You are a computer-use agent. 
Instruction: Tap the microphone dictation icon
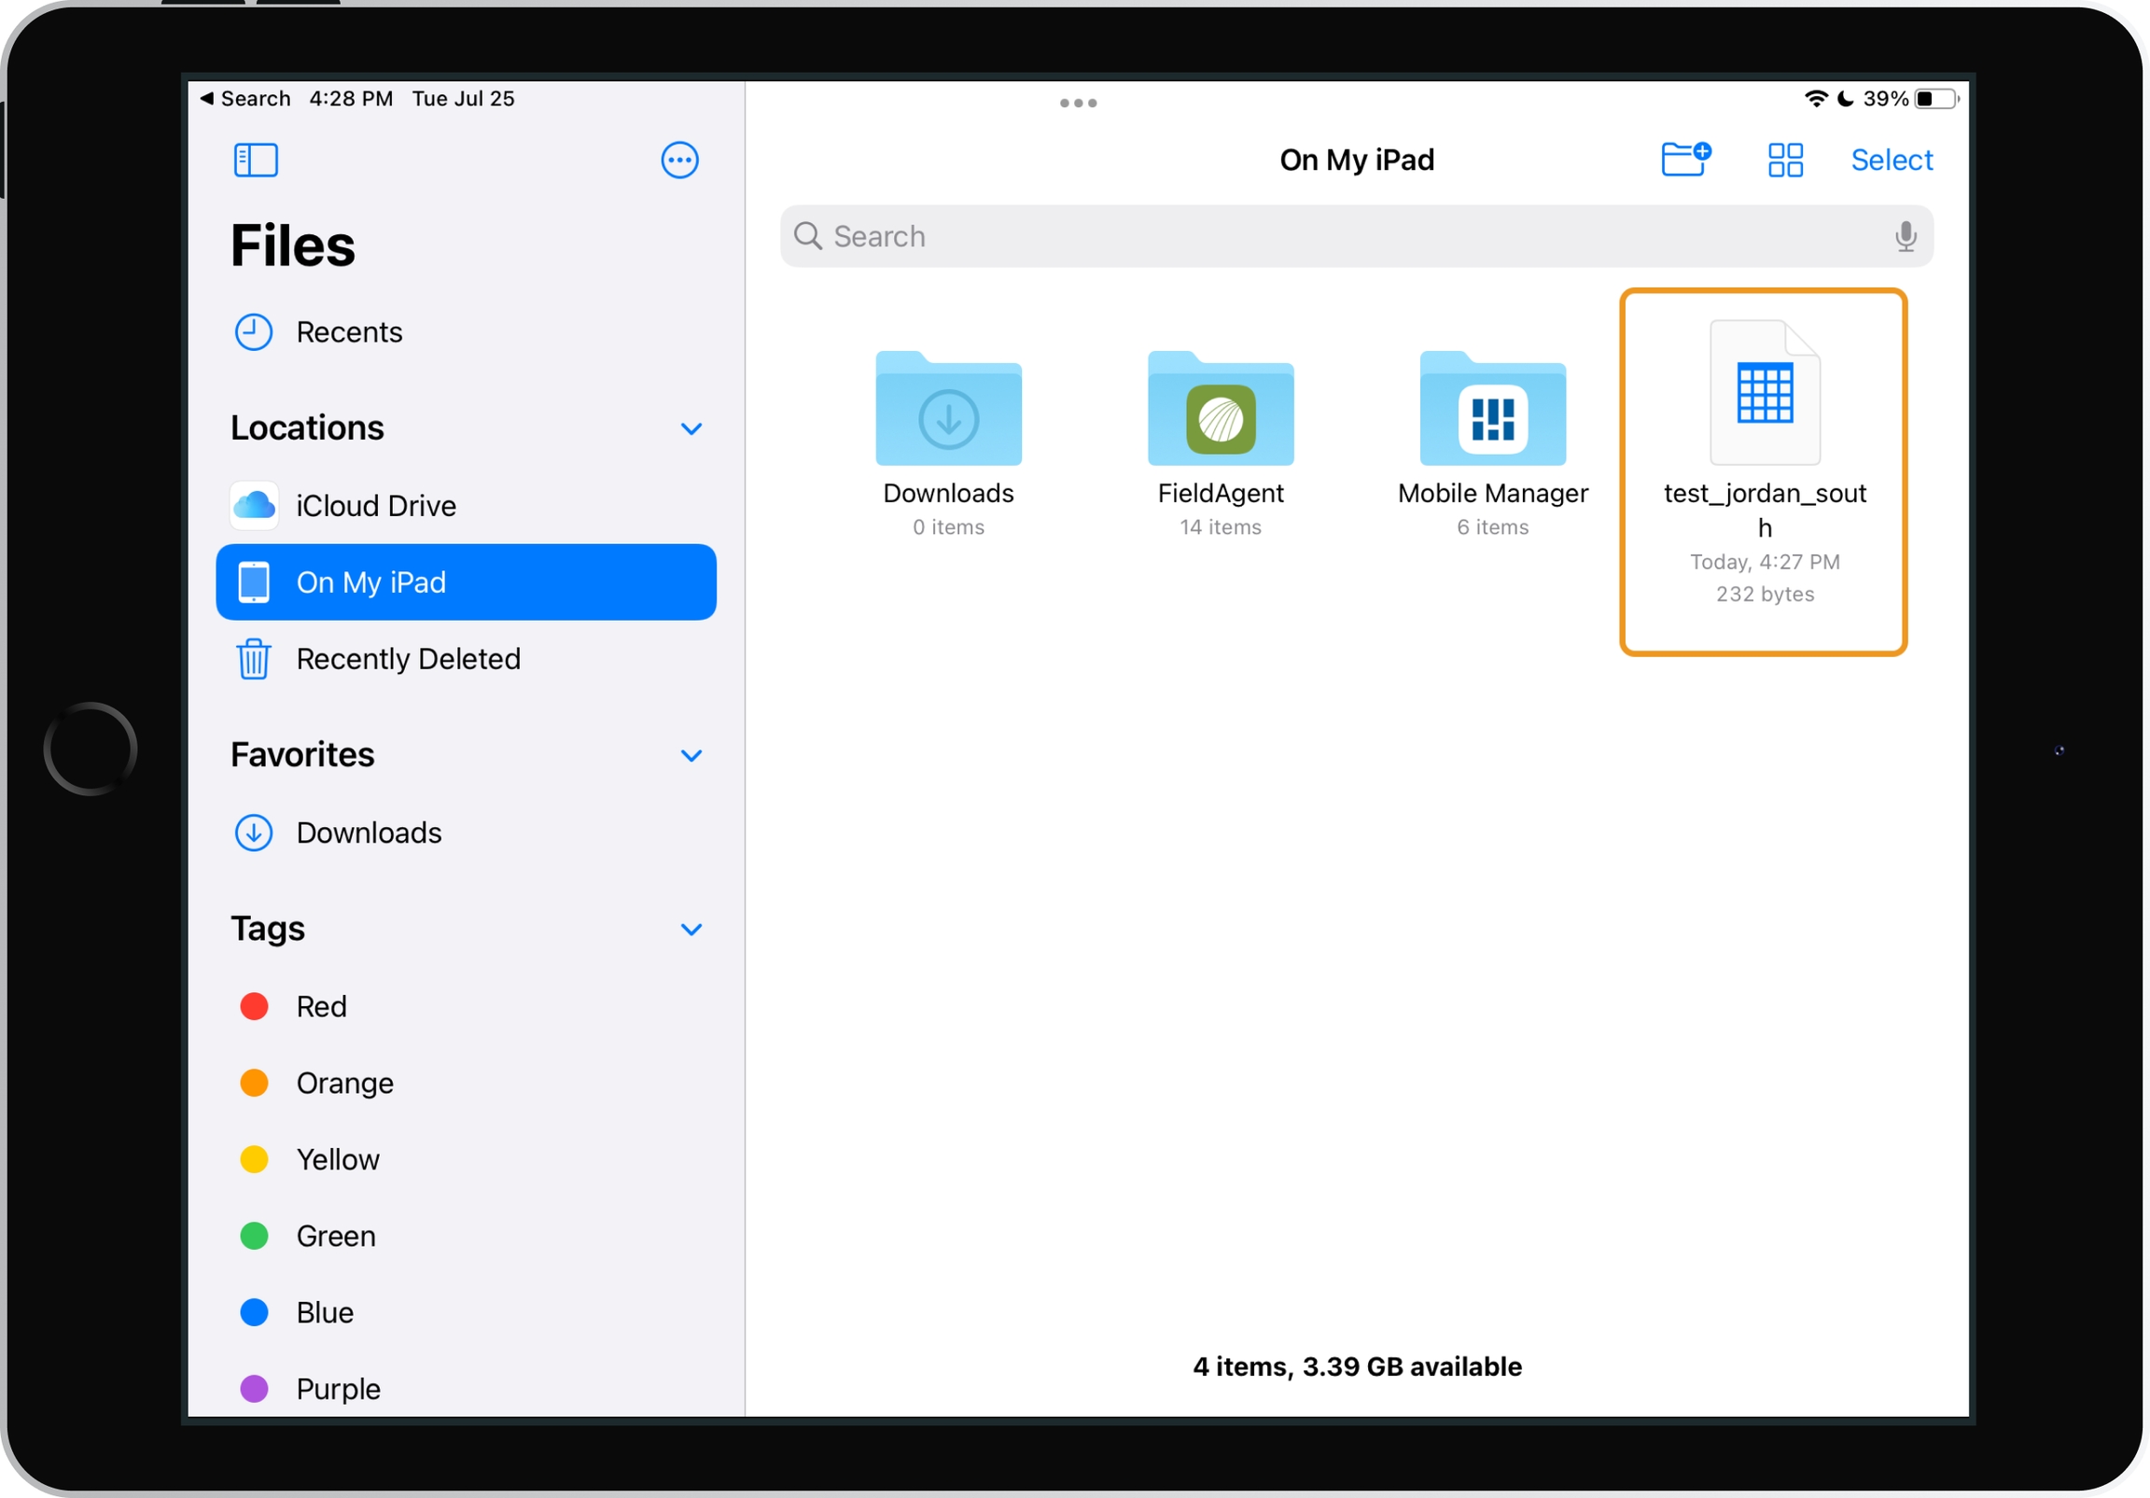[x=1905, y=236]
